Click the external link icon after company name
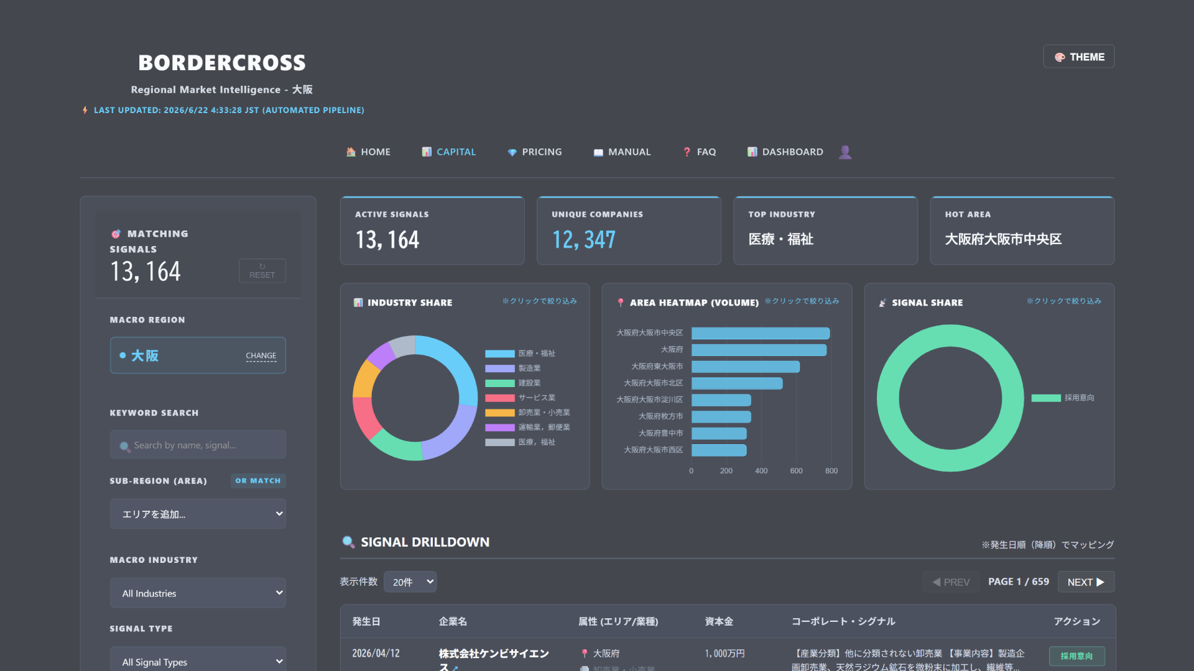Screen dimensions: 1194x671 [x=455, y=668]
